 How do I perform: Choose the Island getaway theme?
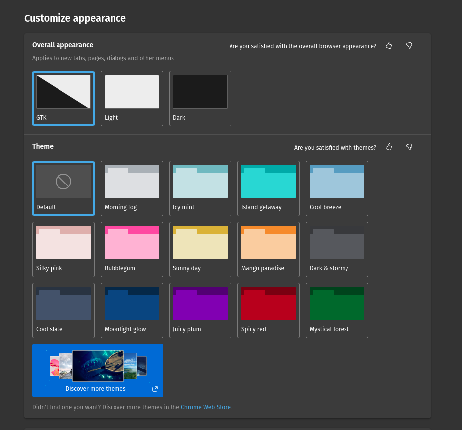269,188
